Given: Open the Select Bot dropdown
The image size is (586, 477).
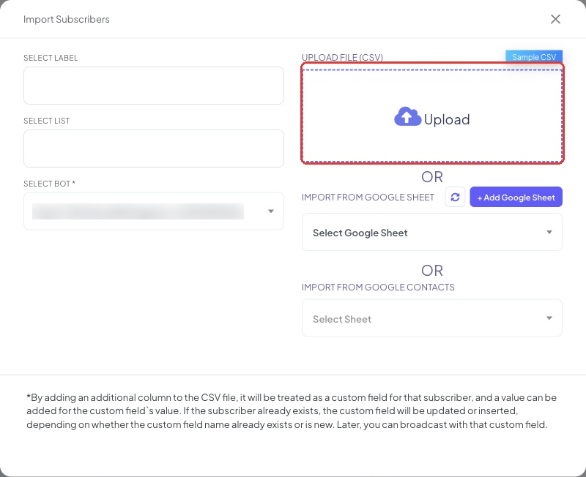Looking at the screenshot, I should point(154,211).
